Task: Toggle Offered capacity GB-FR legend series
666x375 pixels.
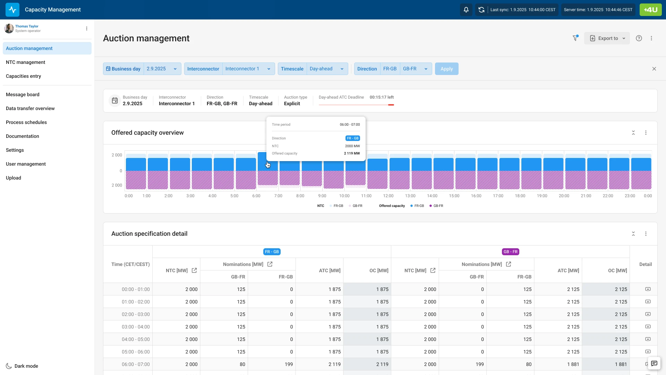Action: tap(436, 206)
